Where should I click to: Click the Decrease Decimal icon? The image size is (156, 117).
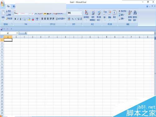[x=81, y=19]
